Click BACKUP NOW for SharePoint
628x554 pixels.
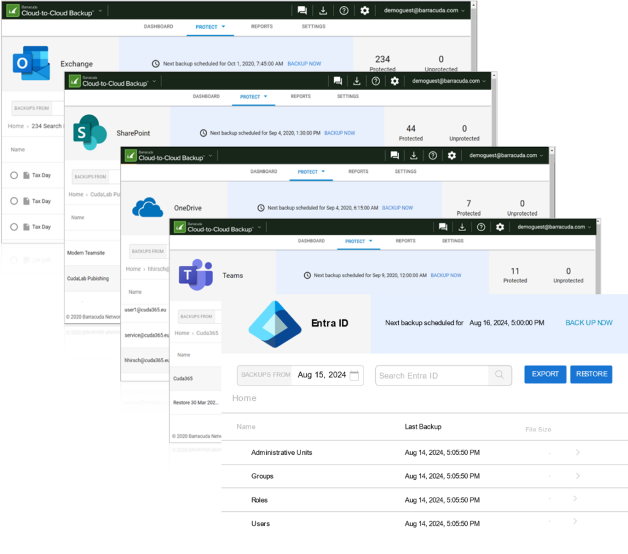pos(340,133)
